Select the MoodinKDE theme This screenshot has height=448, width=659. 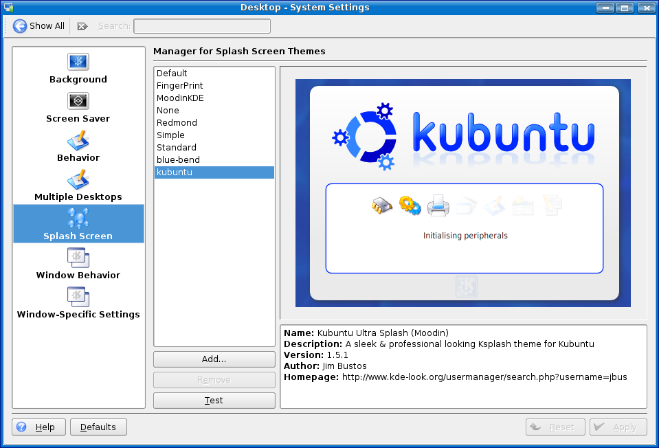pyautogui.click(x=180, y=98)
